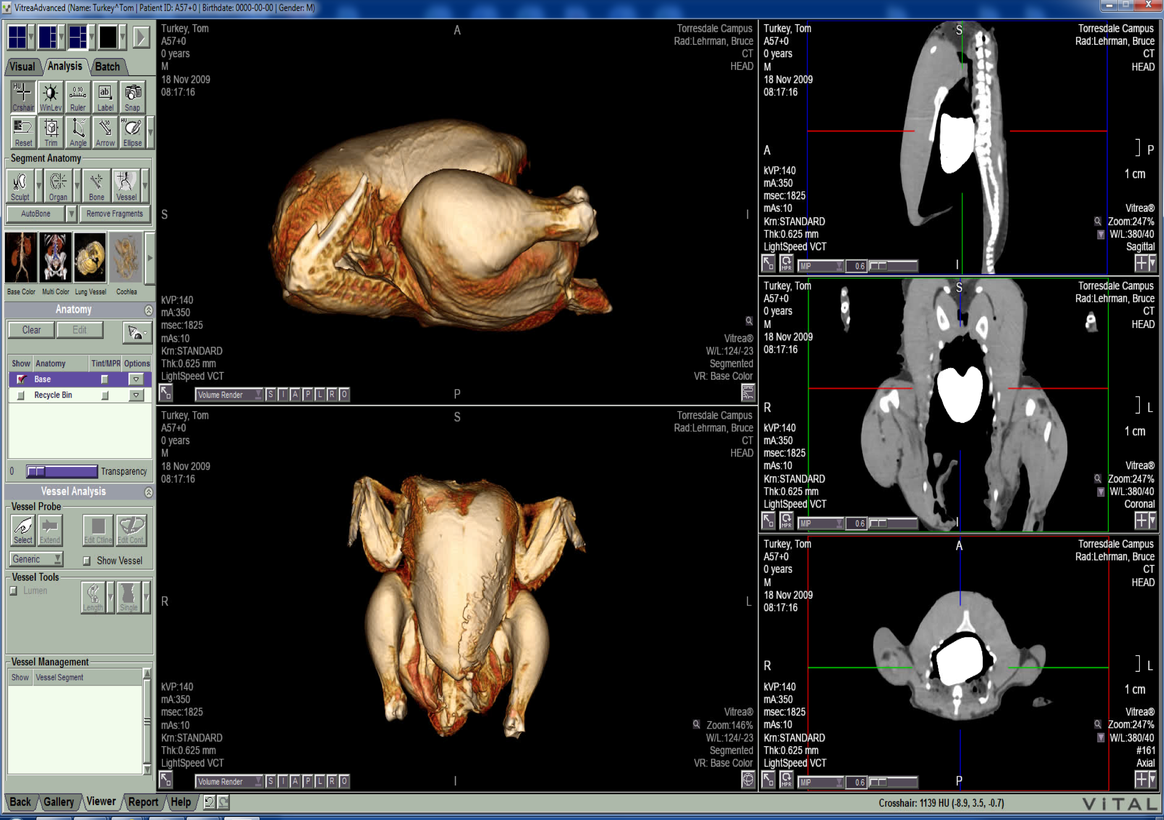Switch to the Visual tab
The height and width of the screenshot is (820, 1164).
click(22, 66)
